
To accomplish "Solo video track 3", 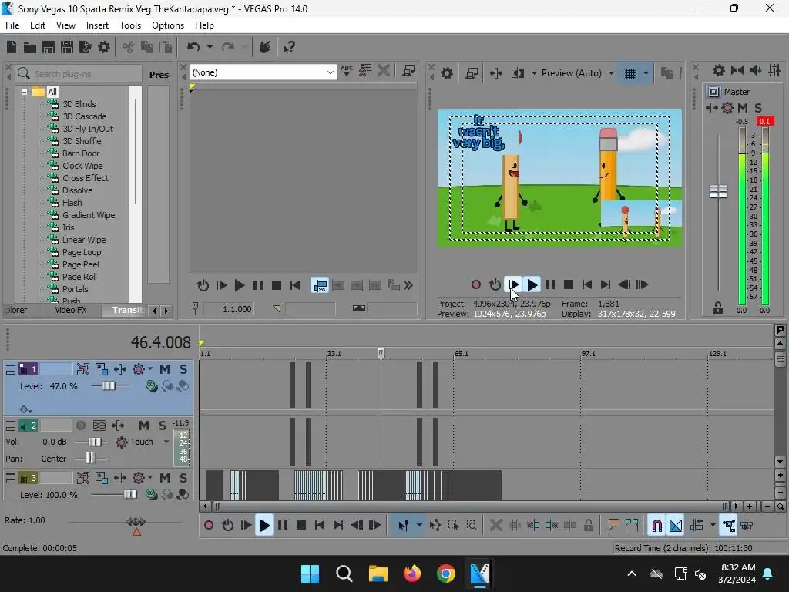I will (183, 478).
